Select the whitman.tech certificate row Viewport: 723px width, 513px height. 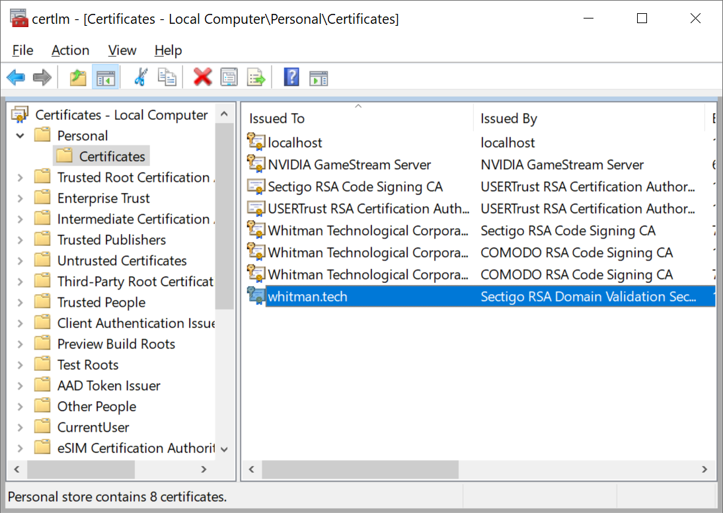pyautogui.click(x=480, y=296)
